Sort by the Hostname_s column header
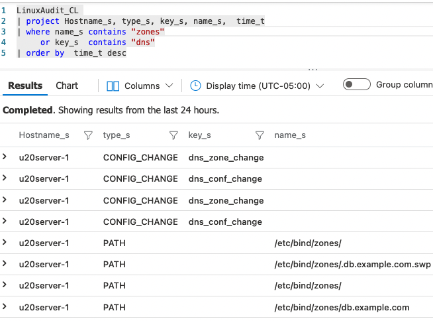This screenshot has height=321, width=433. [x=44, y=135]
